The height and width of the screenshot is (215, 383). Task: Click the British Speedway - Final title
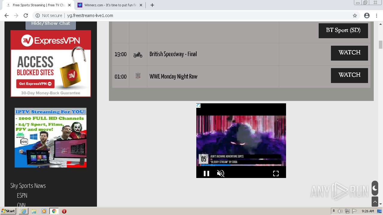[173, 54]
